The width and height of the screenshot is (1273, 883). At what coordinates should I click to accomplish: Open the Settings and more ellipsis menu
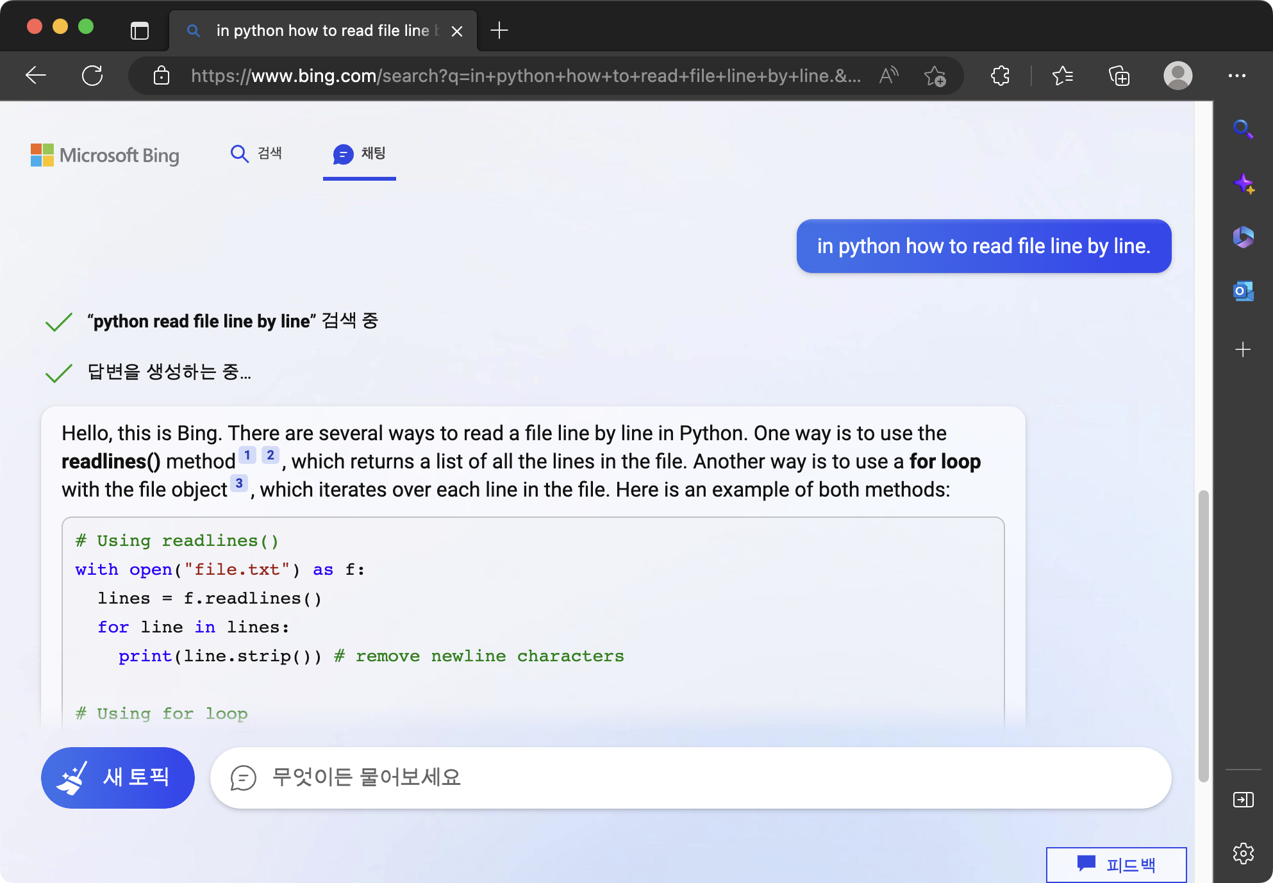point(1236,76)
